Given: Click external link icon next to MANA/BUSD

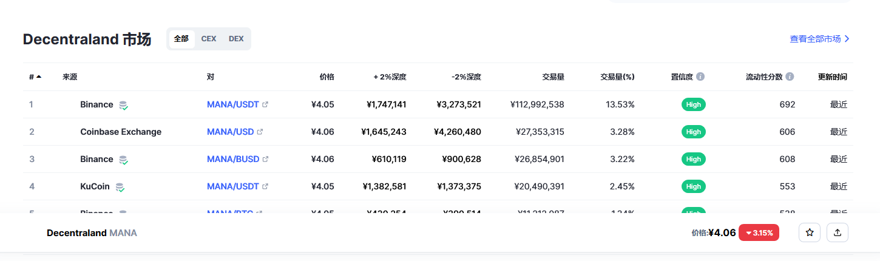Looking at the screenshot, I should point(265,159).
